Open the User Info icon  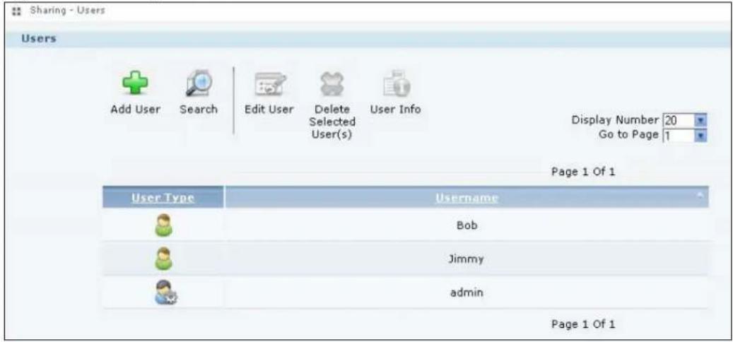pos(396,83)
